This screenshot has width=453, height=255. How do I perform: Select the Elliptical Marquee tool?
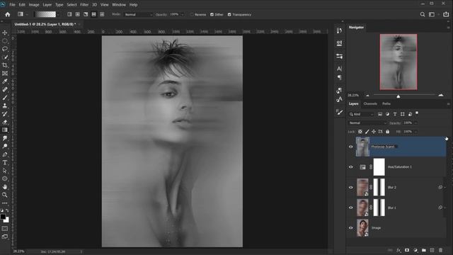(x=5, y=41)
